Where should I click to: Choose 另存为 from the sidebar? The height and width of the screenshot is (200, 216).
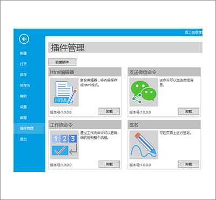point(25,85)
